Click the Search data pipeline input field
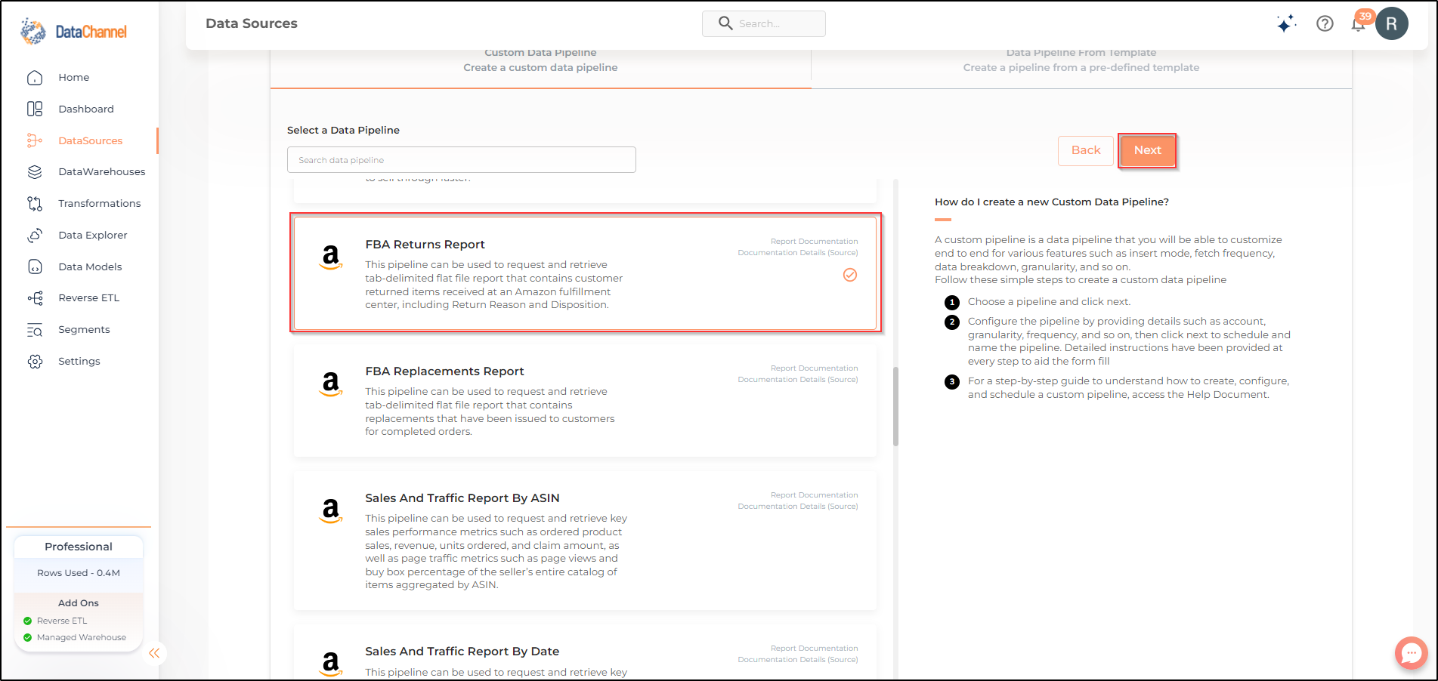This screenshot has height=681, width=1438. pyautogui.click(x=461, y=160)
